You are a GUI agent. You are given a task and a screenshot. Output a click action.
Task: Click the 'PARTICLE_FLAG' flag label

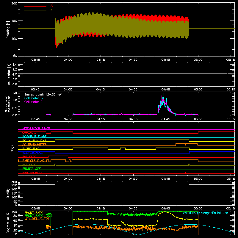click(33, 160)
